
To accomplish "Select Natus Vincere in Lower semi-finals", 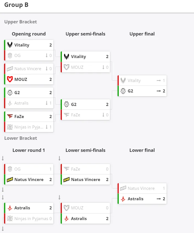I will pos(85,180).
